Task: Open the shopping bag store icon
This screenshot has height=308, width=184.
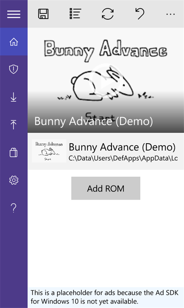Action: (x=14, y=152)
